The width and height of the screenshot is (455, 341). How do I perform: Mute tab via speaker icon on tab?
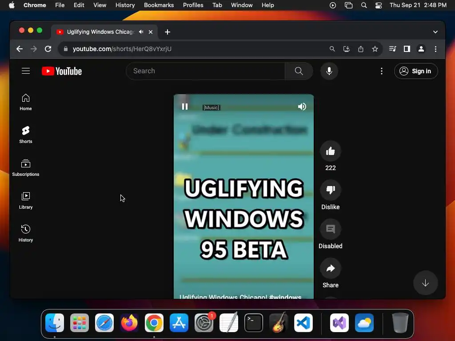(141, 32)
